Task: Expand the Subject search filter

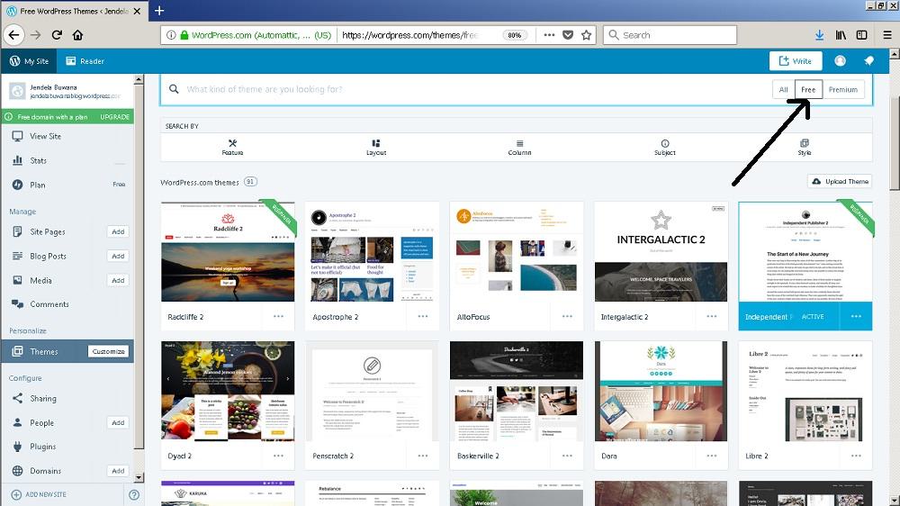Action: 665,147
